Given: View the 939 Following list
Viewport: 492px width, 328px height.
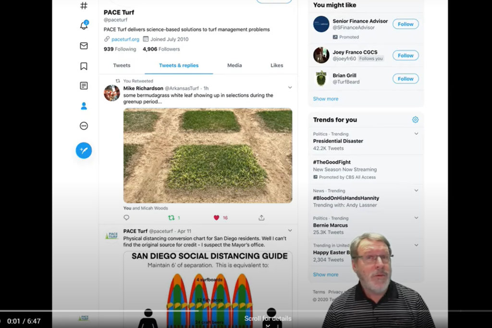Looking at the screenshot, I should tap(120, 49).
